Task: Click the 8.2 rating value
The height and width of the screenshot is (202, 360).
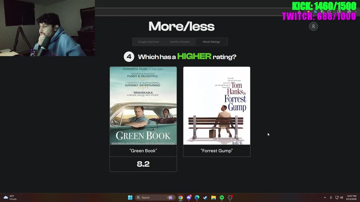Action: (143, 164)
